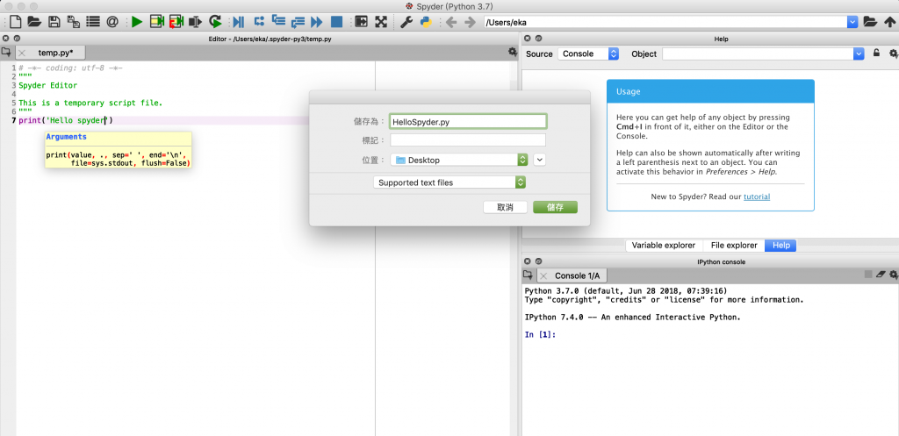Run the file with green play icon

pyautogui.click(x=136, y=22)
